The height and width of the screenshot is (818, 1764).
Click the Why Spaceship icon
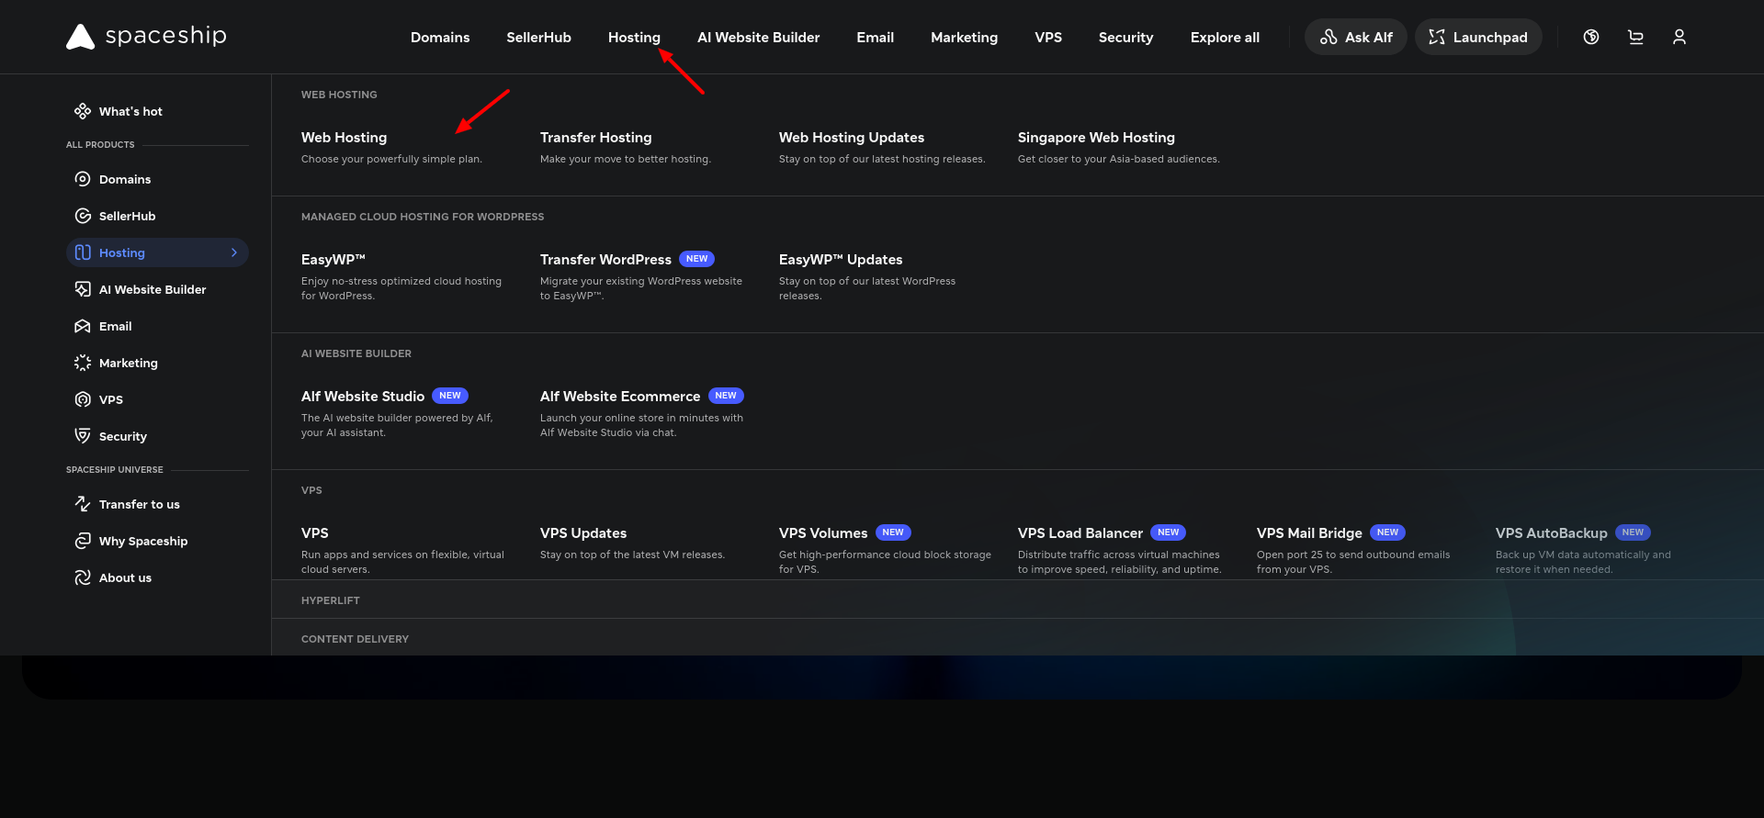83,541
